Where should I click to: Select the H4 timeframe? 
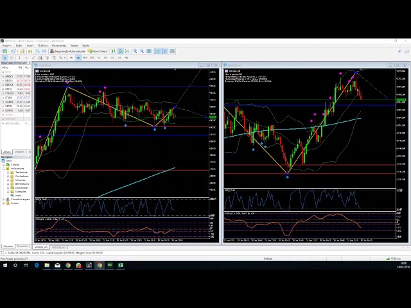[x=105, y=58]
